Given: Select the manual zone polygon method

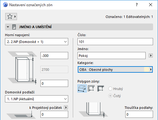Looking at the screenshot, I should 82,88.
